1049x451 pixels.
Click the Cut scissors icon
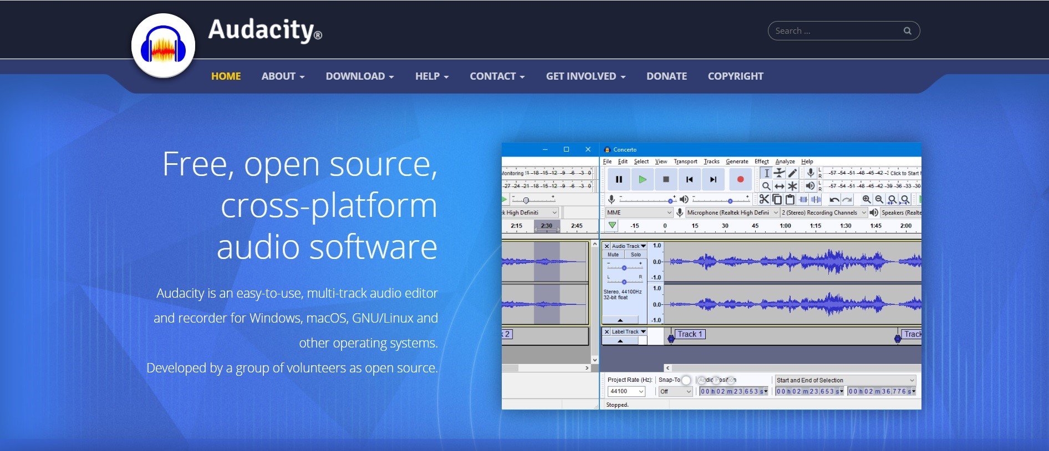(x=764, y=199)
